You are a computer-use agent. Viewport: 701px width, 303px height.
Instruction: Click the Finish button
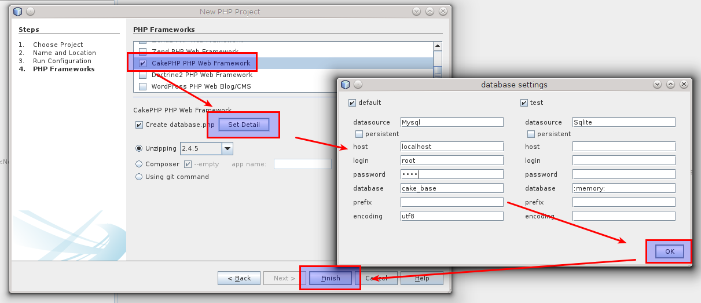[x=331, y=278]
